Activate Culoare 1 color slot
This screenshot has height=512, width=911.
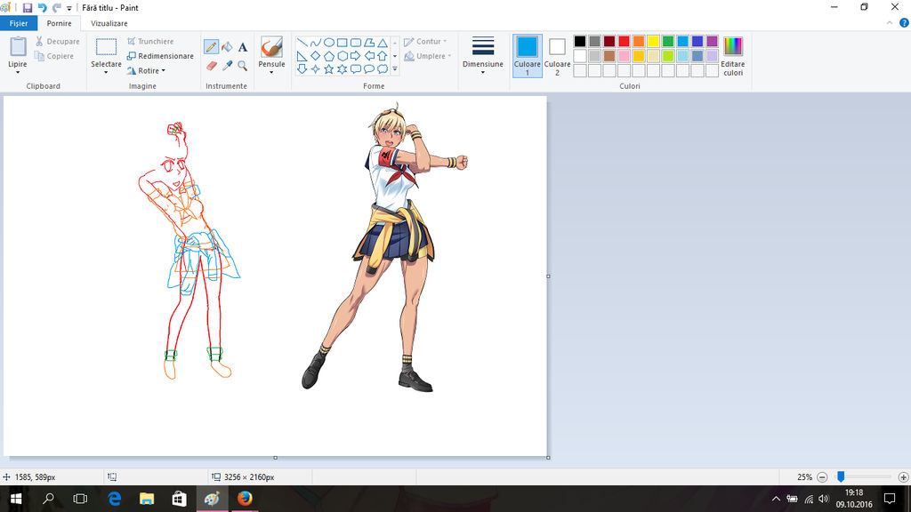[527, 56]
